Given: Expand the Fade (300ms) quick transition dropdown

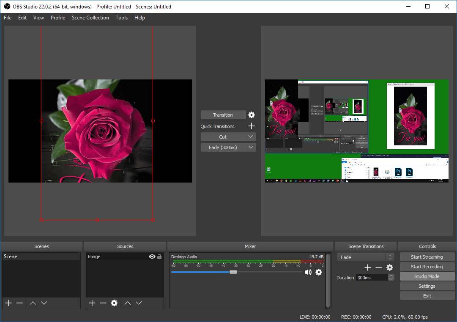Looking at the screenshot, I should [251, 147].
